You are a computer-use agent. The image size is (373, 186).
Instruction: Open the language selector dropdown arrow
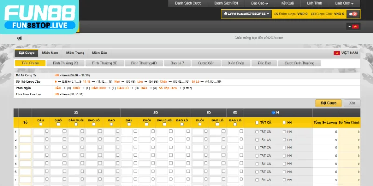349,27
